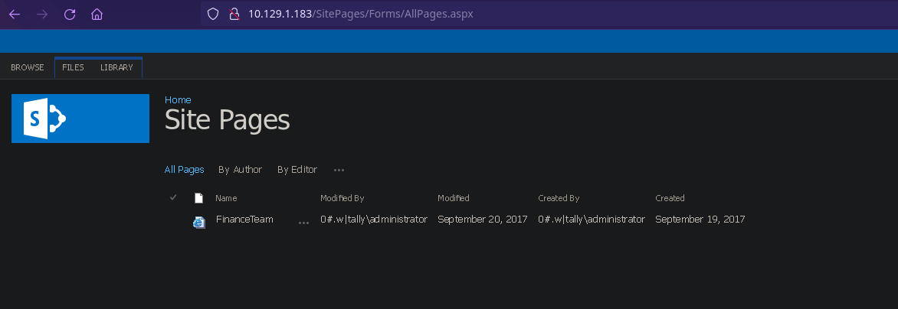
Task: Open the FILES ribbon tab
Action: coord(73,67)
